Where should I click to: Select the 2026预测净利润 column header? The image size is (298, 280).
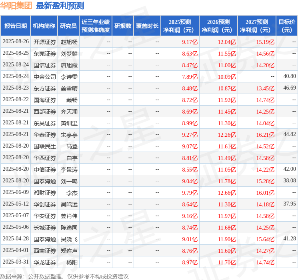218,26
